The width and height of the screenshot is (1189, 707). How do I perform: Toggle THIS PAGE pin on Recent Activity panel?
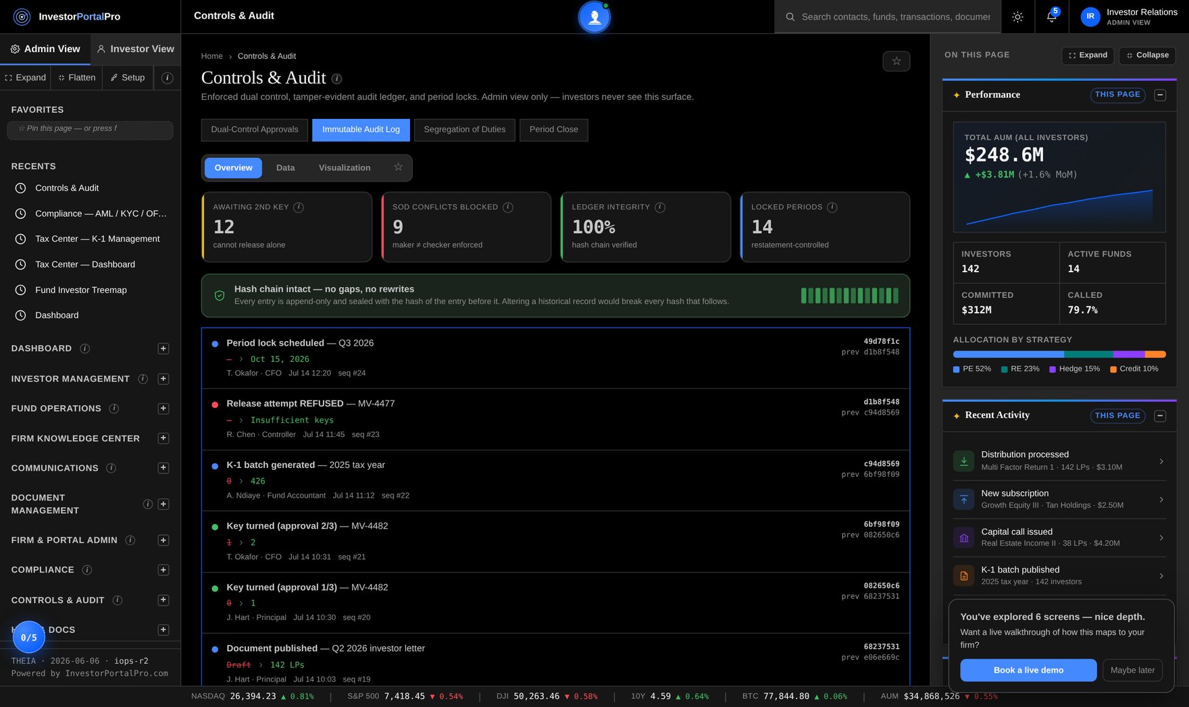[1117, 416]
